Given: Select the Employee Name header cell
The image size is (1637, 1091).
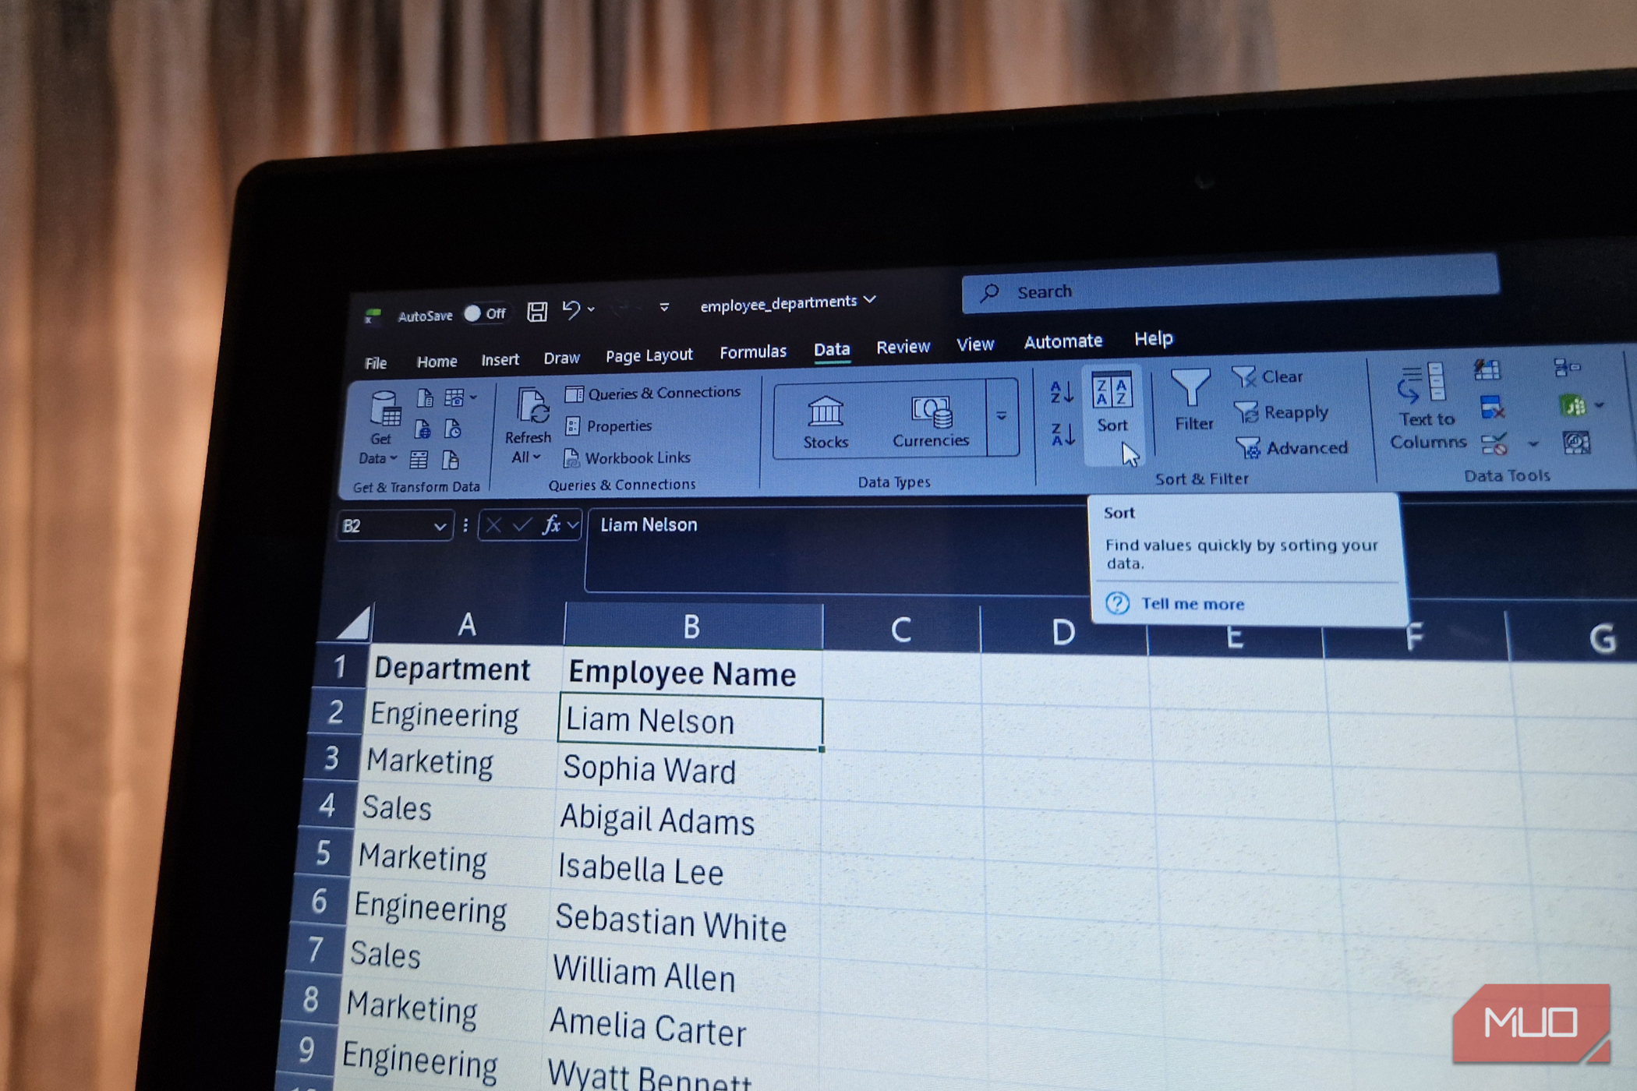Looking at the screenshot, I should 691,673.
